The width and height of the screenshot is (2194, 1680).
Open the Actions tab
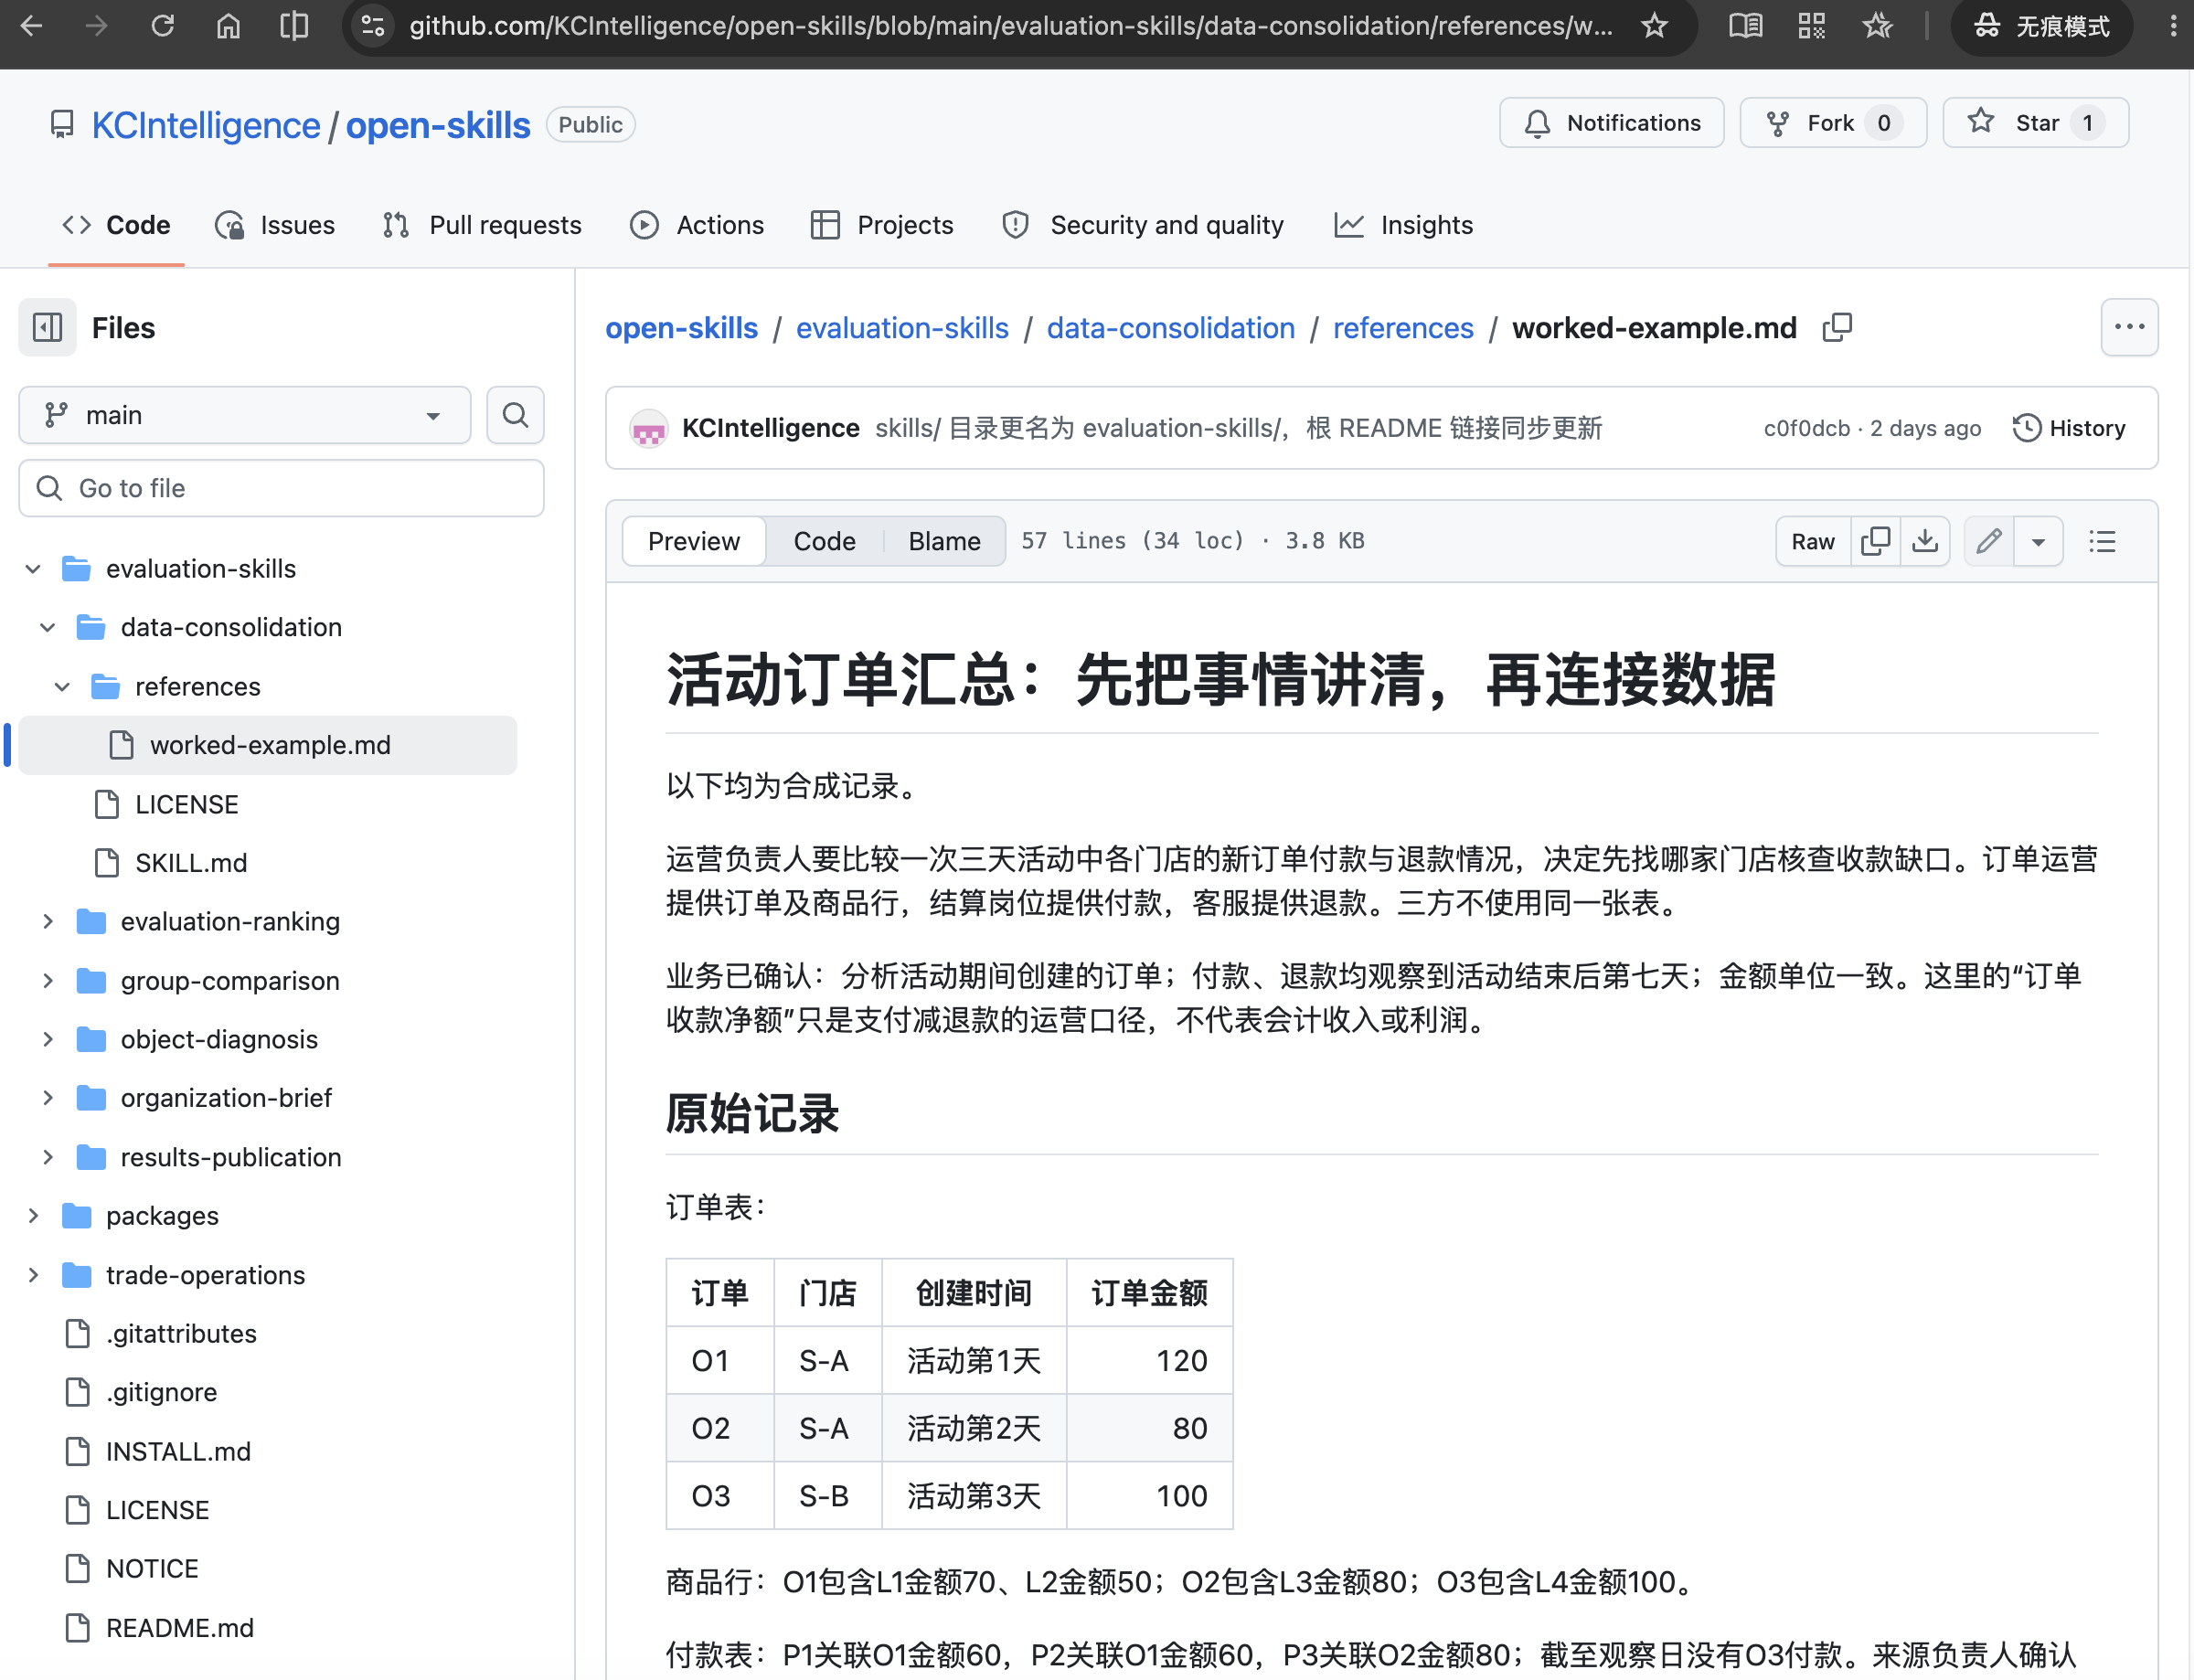point(697,225)
